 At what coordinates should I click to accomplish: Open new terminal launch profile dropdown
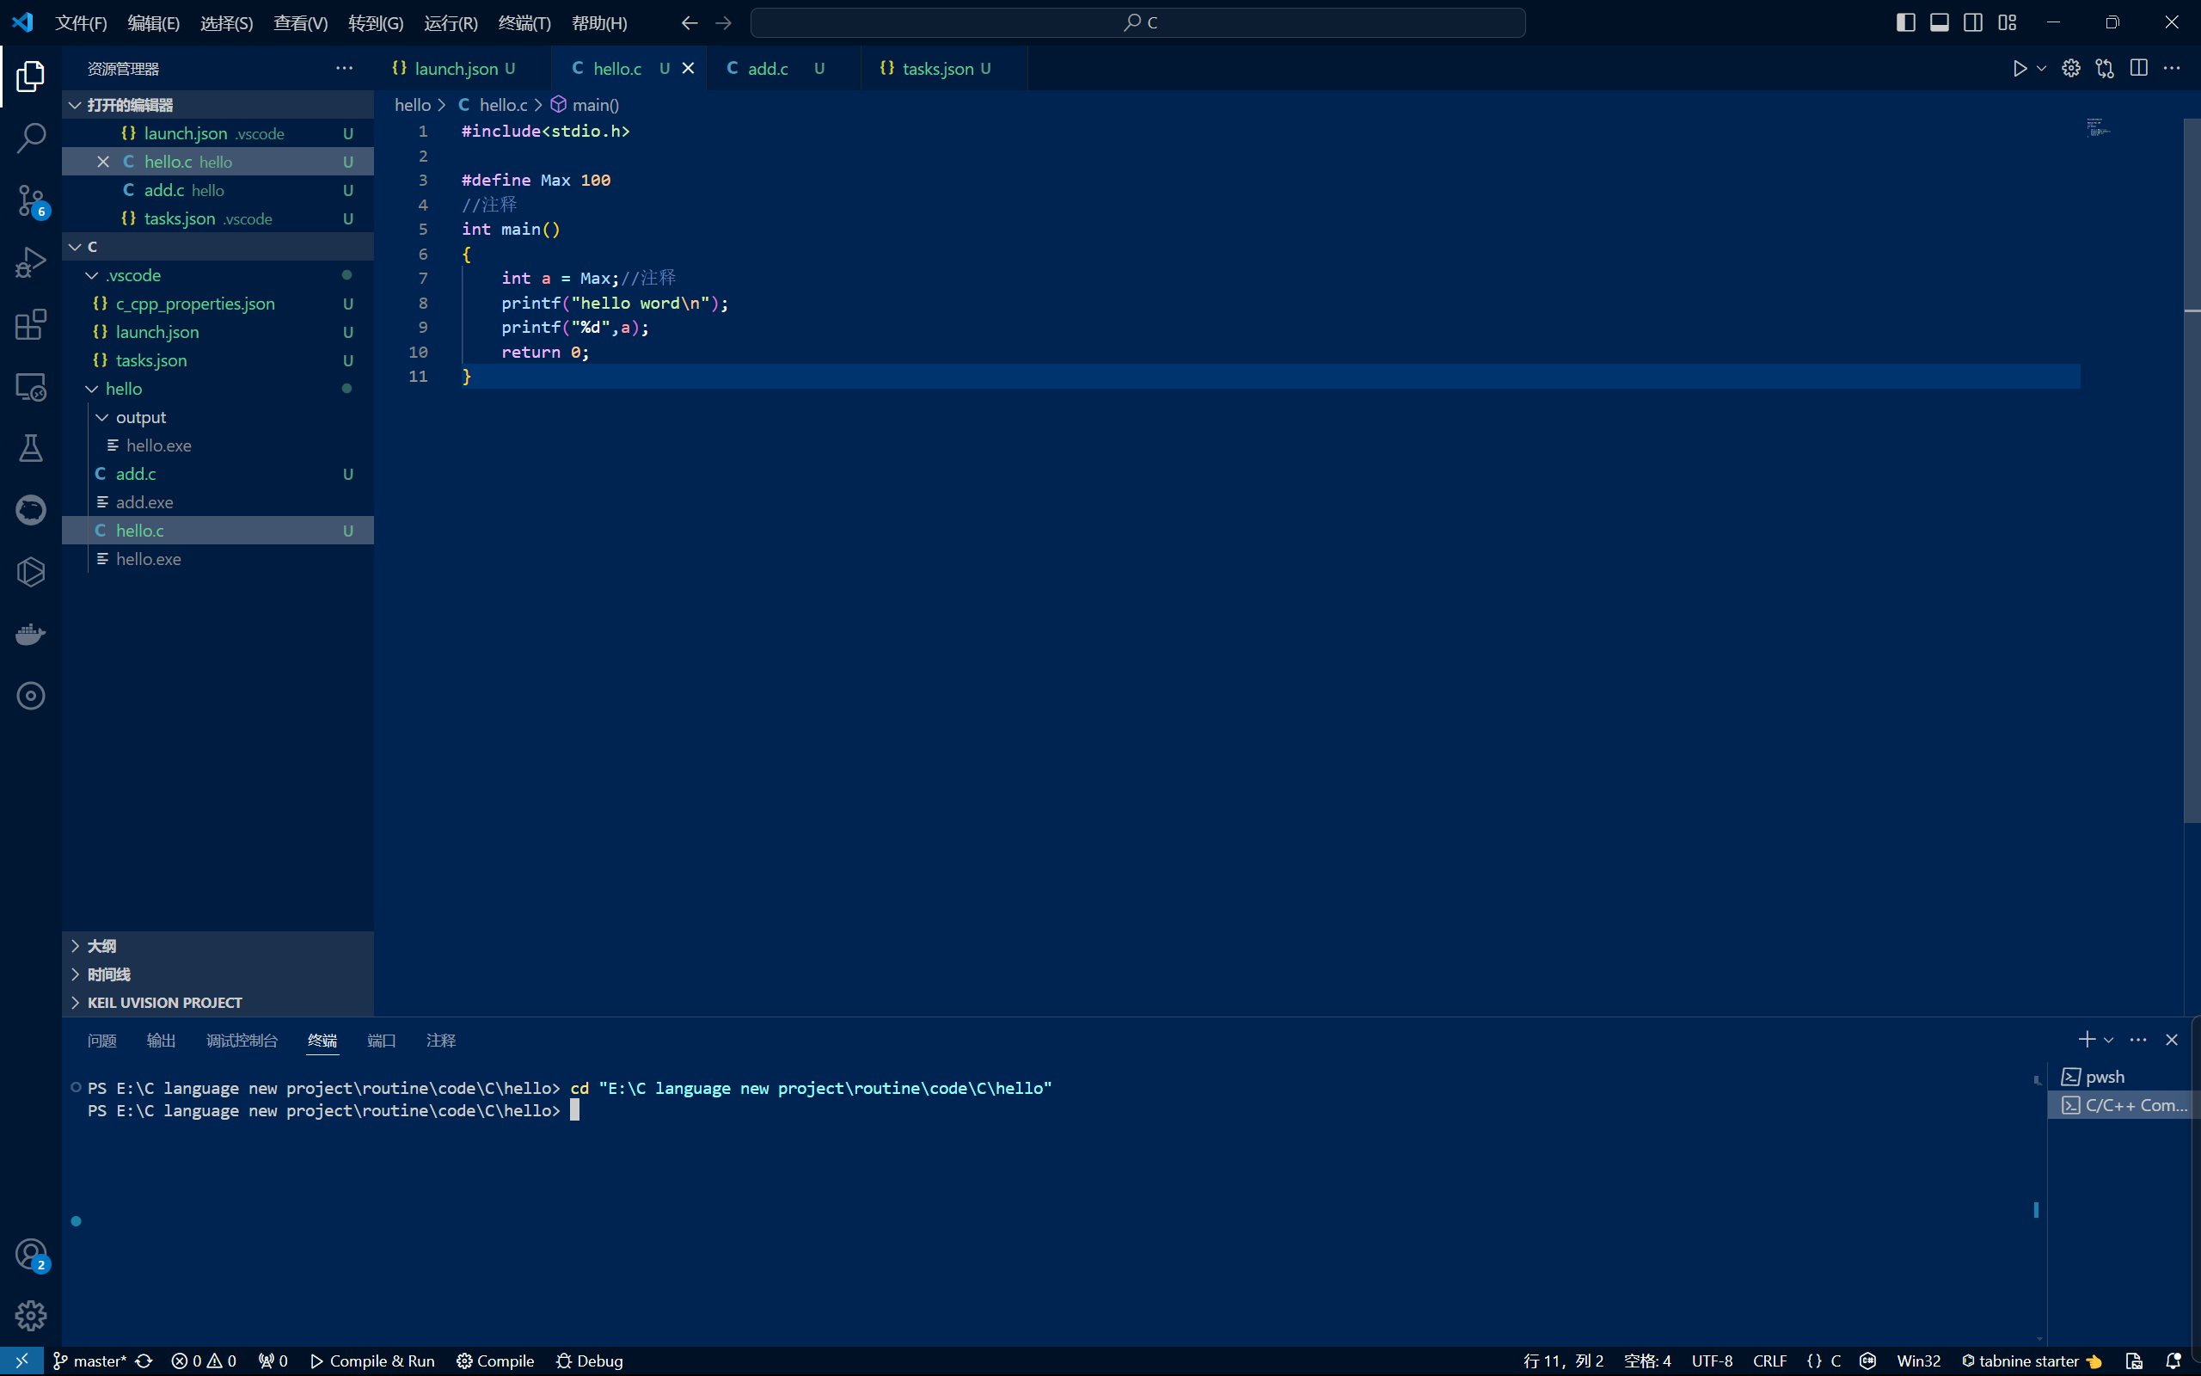click(x=2108, y=1039)
